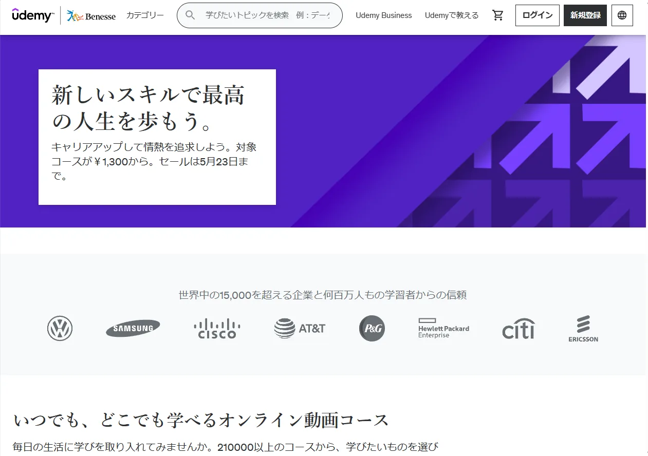648x456 pixels.
Task: Click the Ericsson logo
Action: click(x=583, y=329)
